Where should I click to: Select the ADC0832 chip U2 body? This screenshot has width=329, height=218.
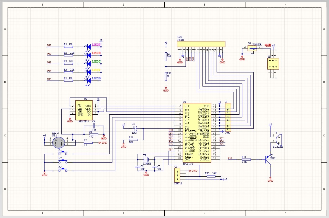[84, 110]
